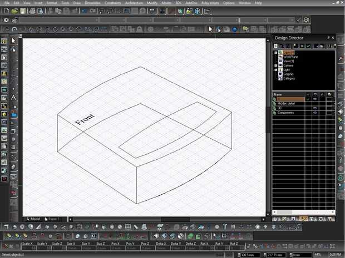This screenshot has height=258, width=345.
Task: Switch to the Paper 1 tab
Action: [x=53, y=219]
